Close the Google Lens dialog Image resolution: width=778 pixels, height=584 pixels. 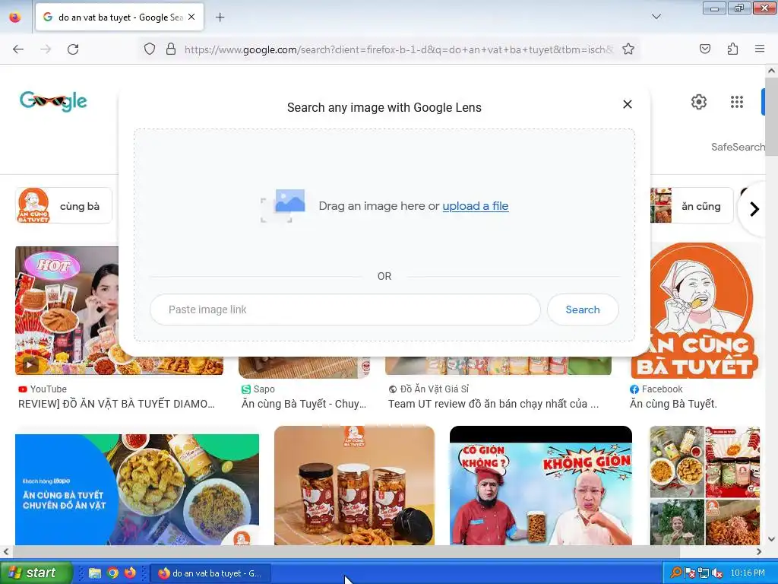coord(627,104)
